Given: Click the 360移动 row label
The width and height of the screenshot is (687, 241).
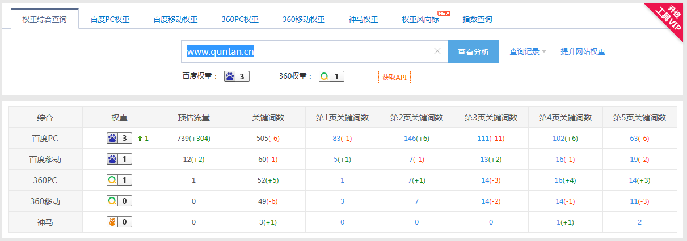Looking at the screenshot, I should [45, 201].
